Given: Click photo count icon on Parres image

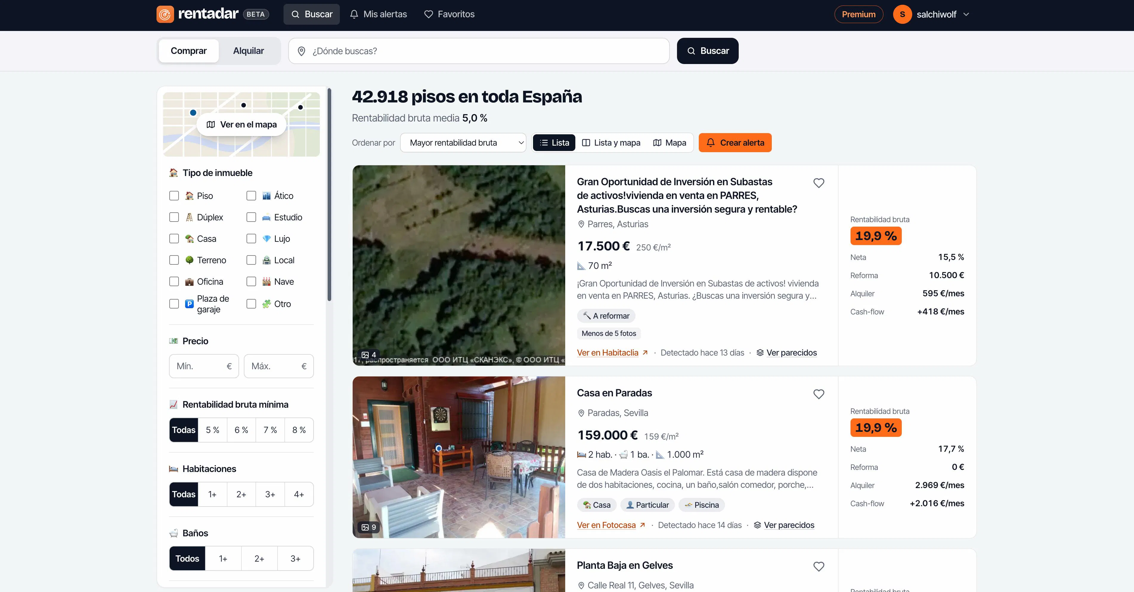Looking at the screenshot, I should pos(365,354).
